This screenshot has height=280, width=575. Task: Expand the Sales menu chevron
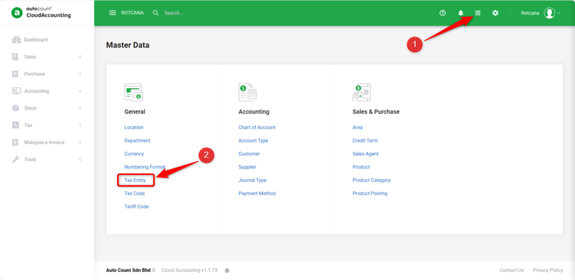click(80, 56)
